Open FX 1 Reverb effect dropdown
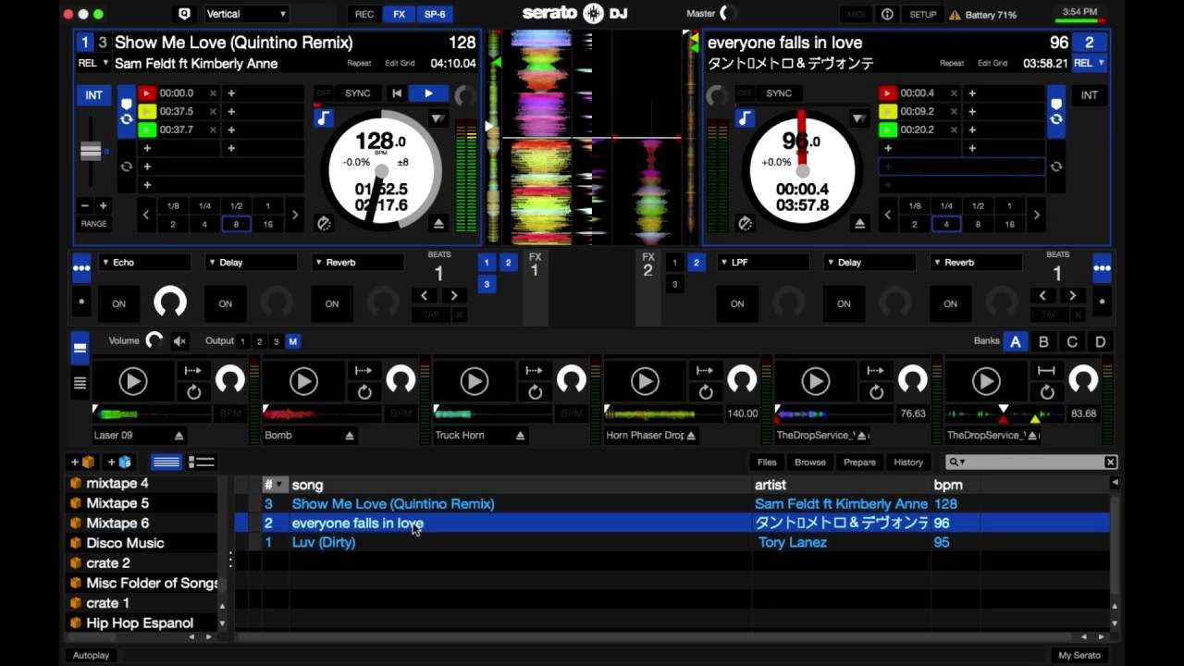Screen dimensions: 1184x666 click(358, 263)
